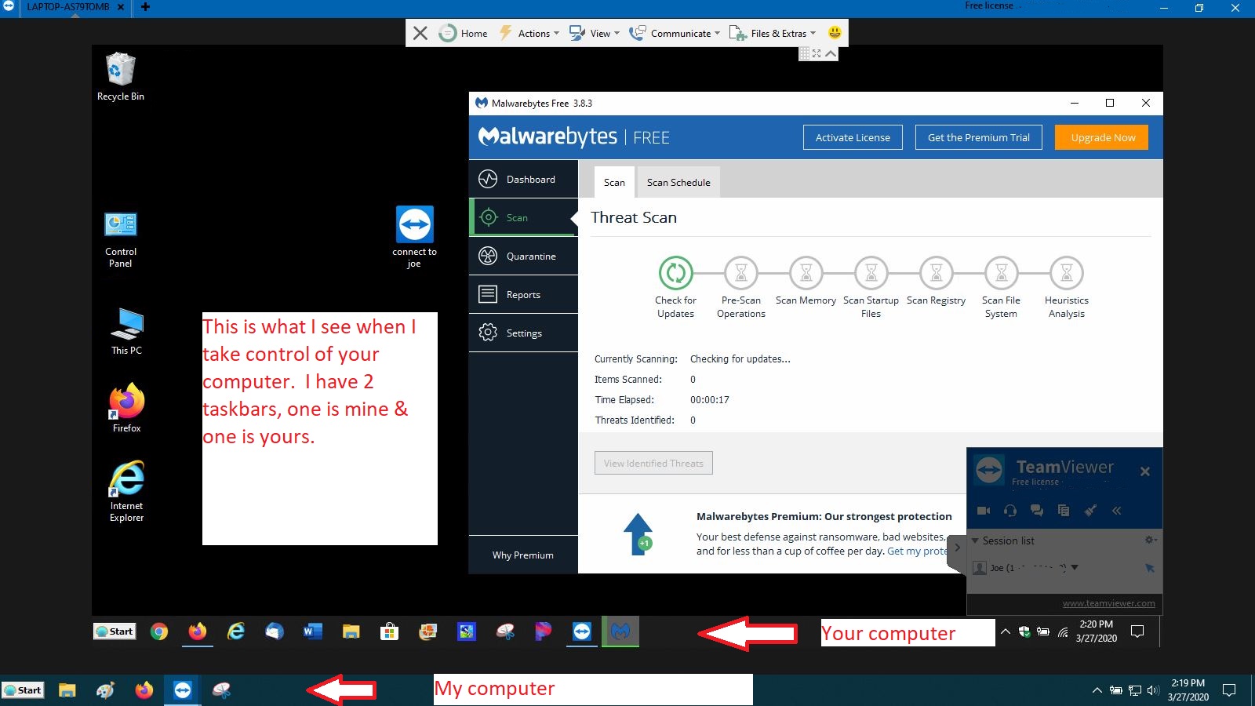This screenshot has height=706, width=1255.
Task: Open Word on the remote computer's taskbar
Action: point(312,631)
